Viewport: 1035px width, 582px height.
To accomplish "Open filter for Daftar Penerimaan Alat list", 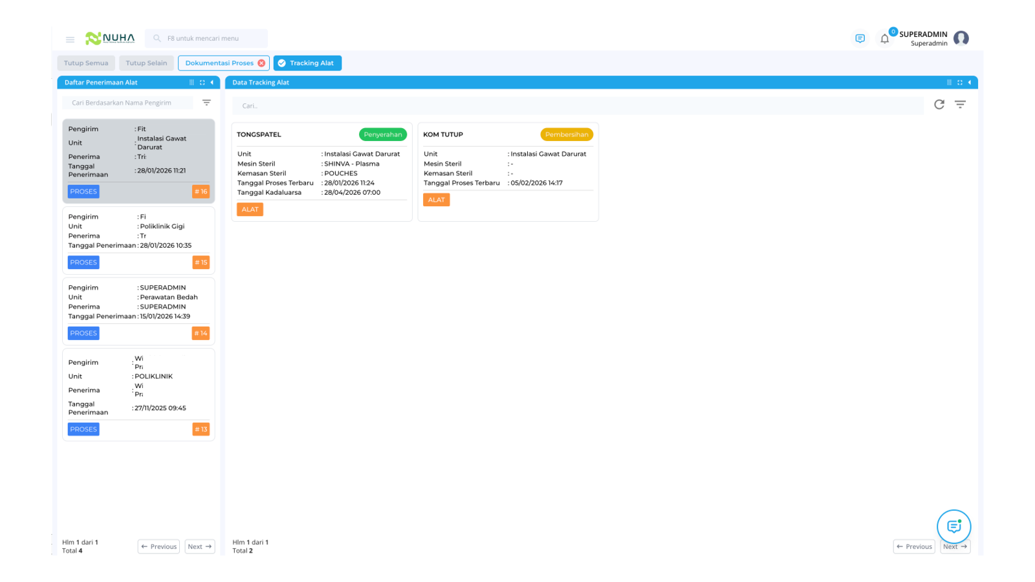I will (x=206, y=103).
